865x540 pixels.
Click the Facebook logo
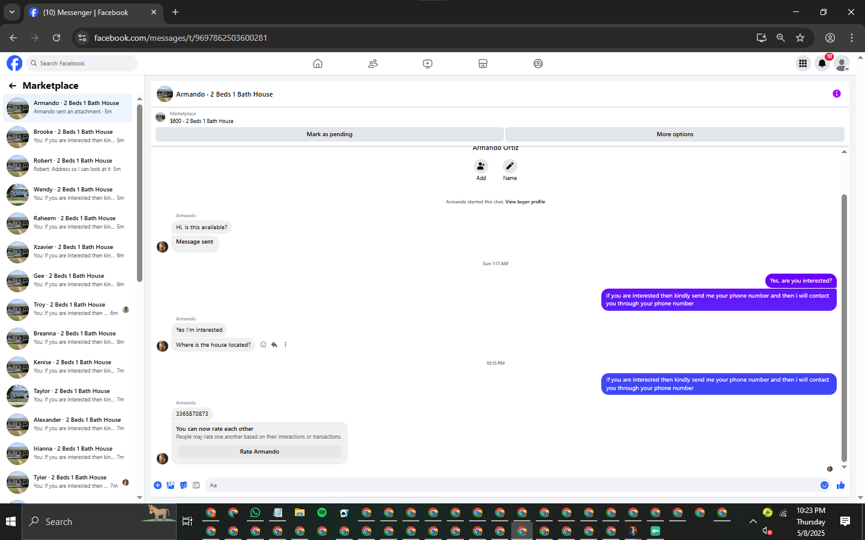[x=14, y=63]
